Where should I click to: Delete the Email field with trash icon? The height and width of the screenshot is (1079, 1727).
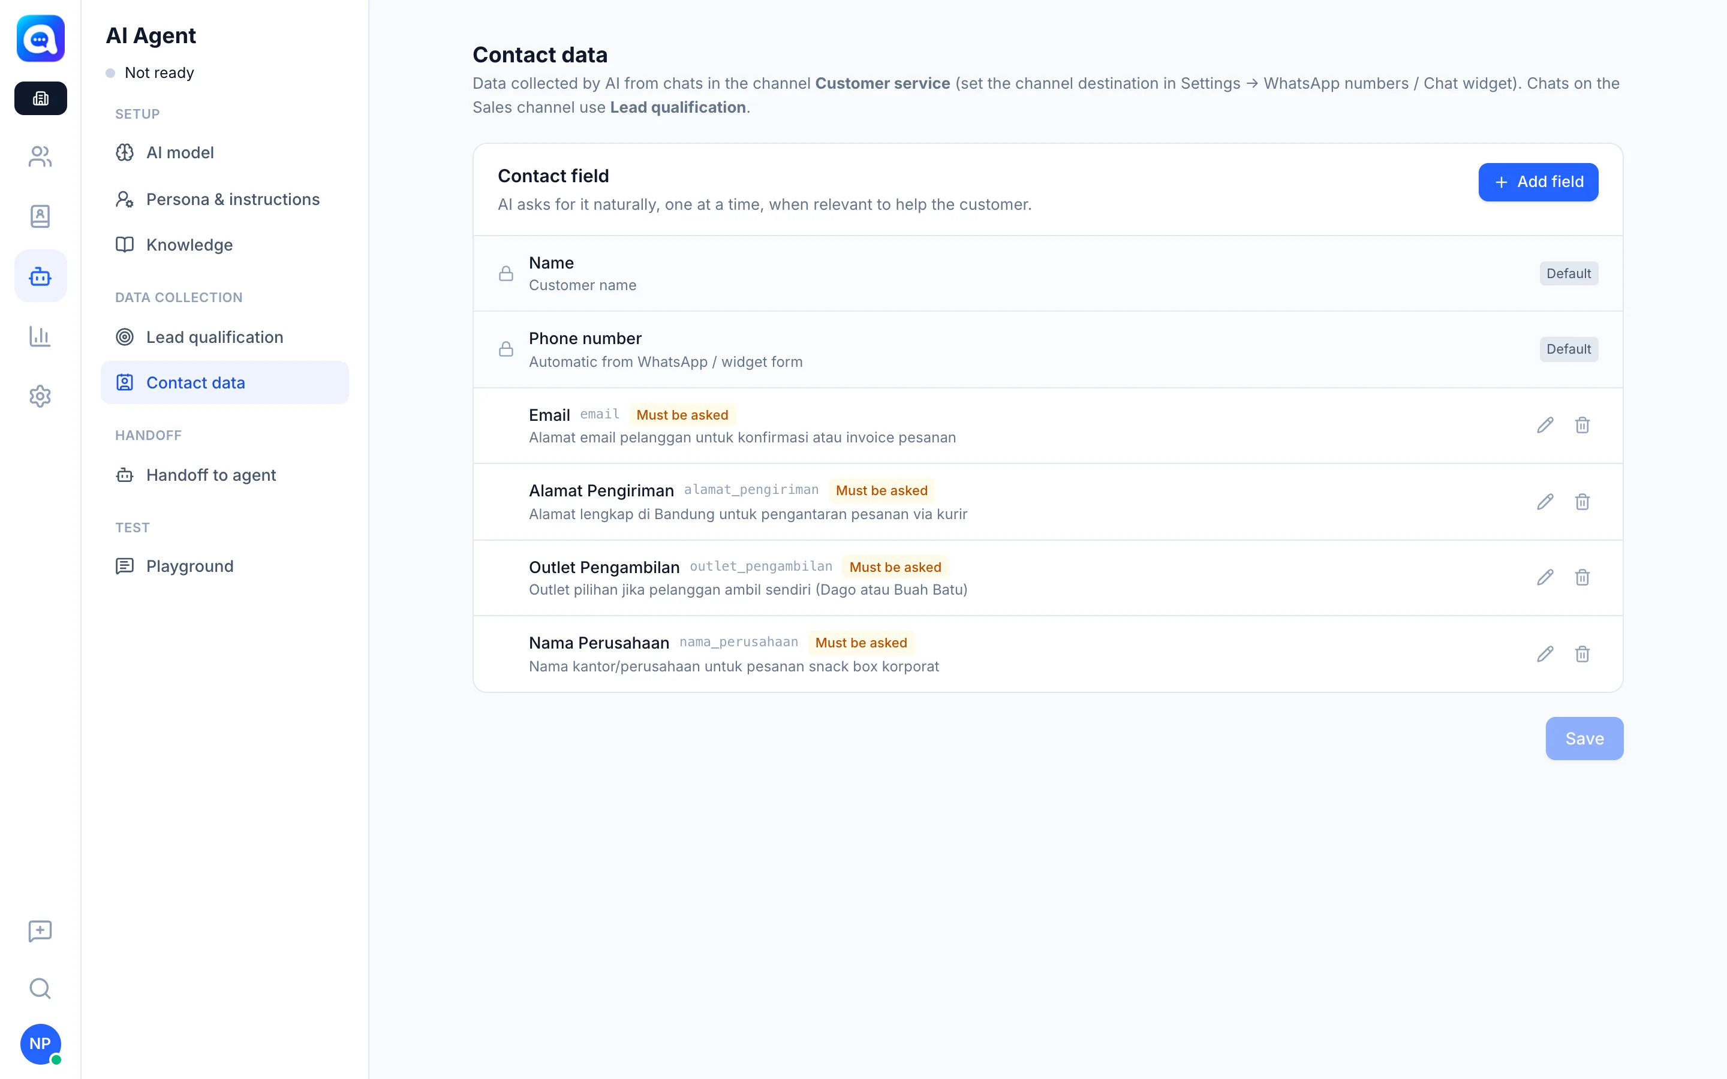point(1582,426)
